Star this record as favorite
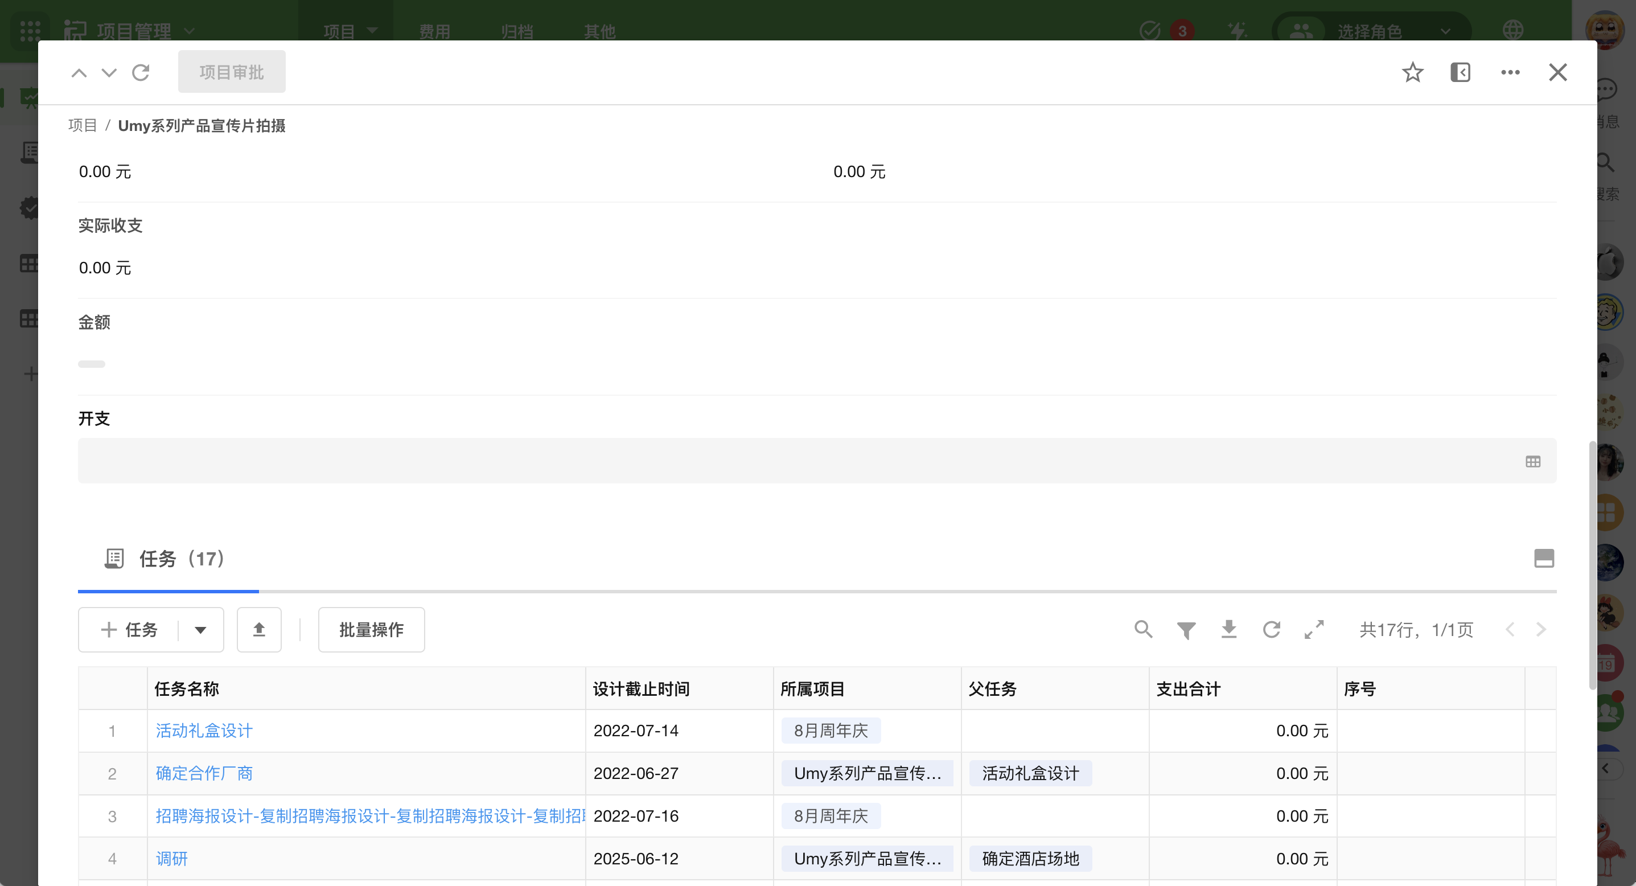 pos(1412,72)
